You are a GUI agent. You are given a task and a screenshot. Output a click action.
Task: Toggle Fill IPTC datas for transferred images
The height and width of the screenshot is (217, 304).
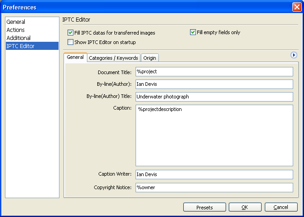pos(70,32)
